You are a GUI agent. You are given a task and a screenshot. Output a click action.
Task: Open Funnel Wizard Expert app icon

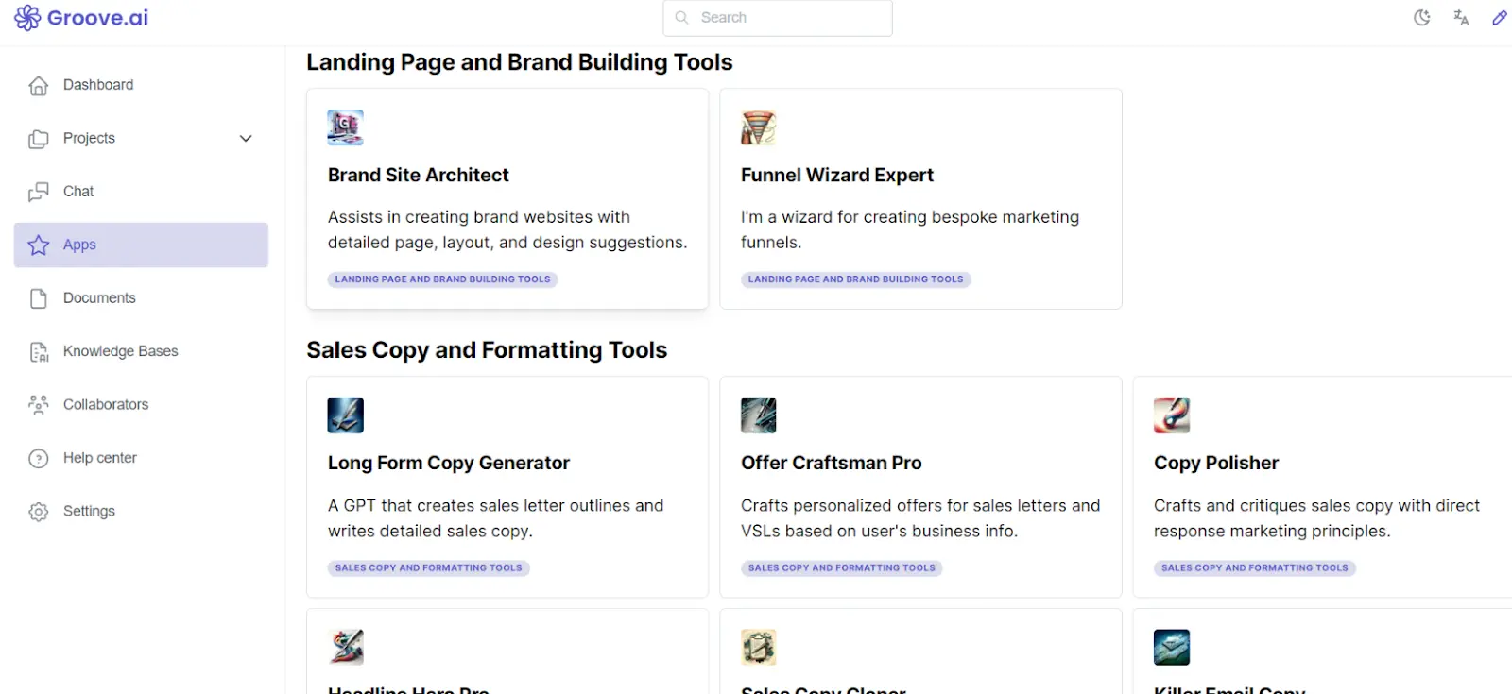click(x=758, y=127)
